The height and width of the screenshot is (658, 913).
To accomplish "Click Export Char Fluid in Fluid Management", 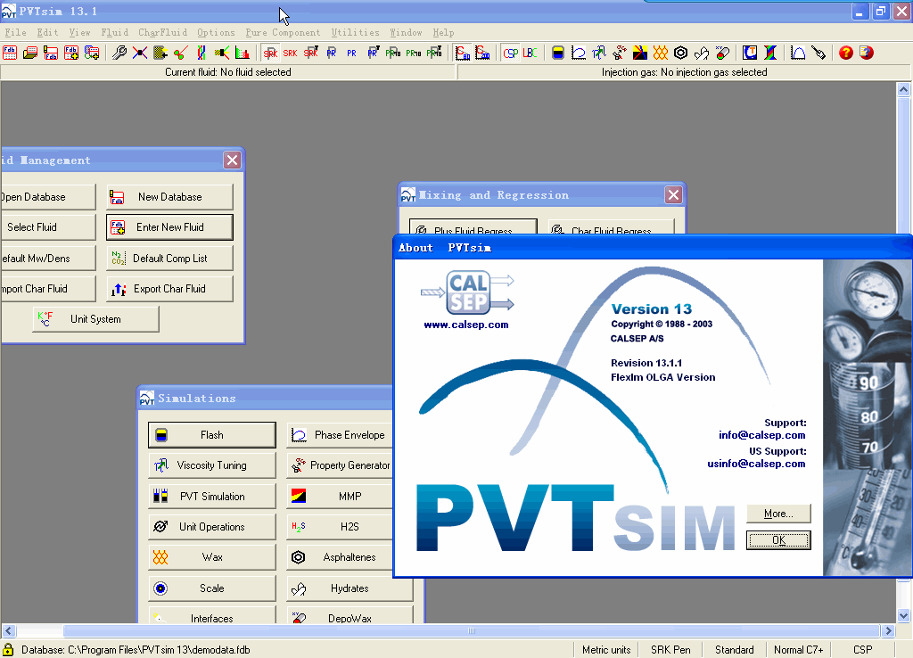I will pos(169,289).
